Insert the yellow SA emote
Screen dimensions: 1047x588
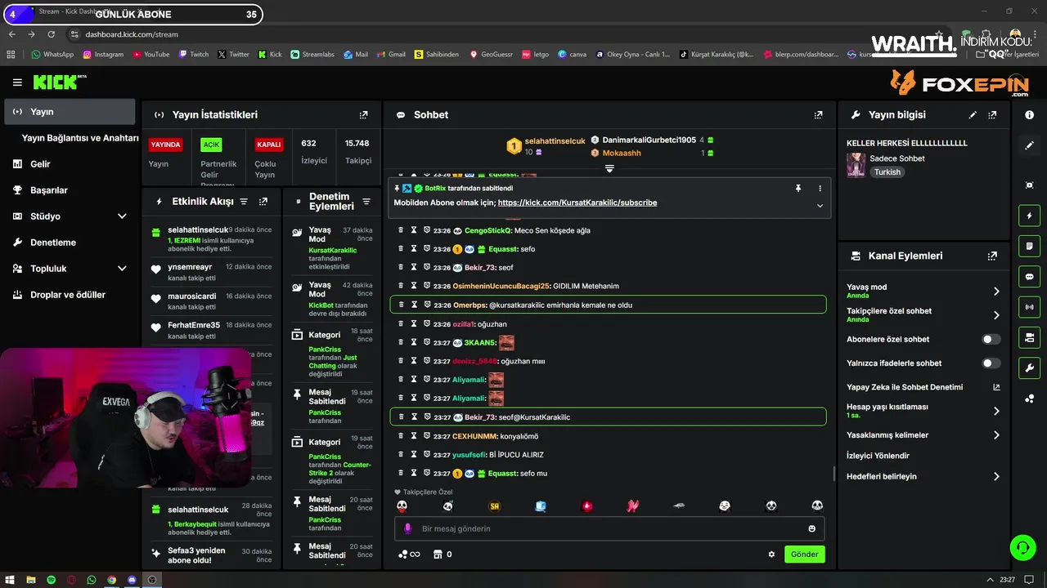[494, 506]
